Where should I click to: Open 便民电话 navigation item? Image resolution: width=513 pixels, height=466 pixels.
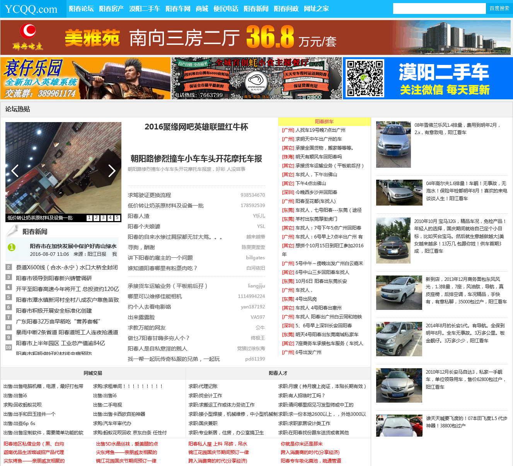[226, 9]
